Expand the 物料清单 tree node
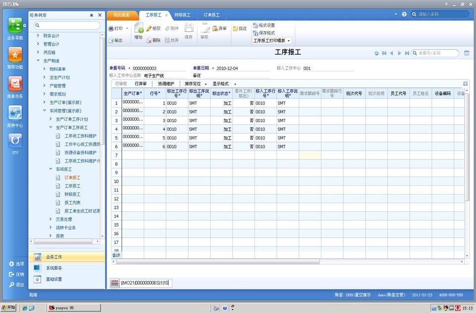 [44, 69]
